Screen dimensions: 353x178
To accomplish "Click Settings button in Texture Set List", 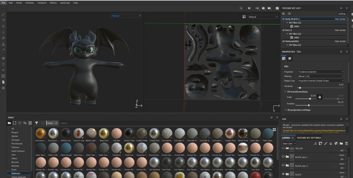I will tap(342, 14).
